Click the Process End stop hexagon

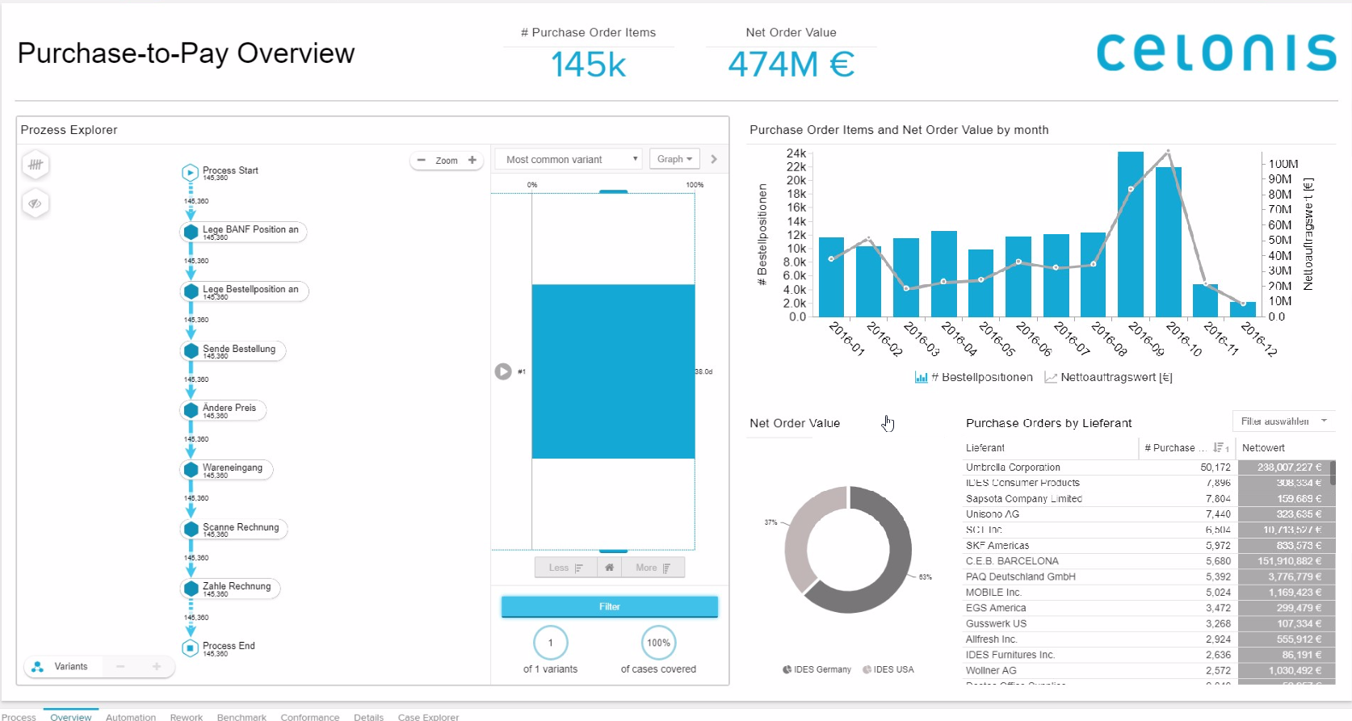tap(190, 648)
